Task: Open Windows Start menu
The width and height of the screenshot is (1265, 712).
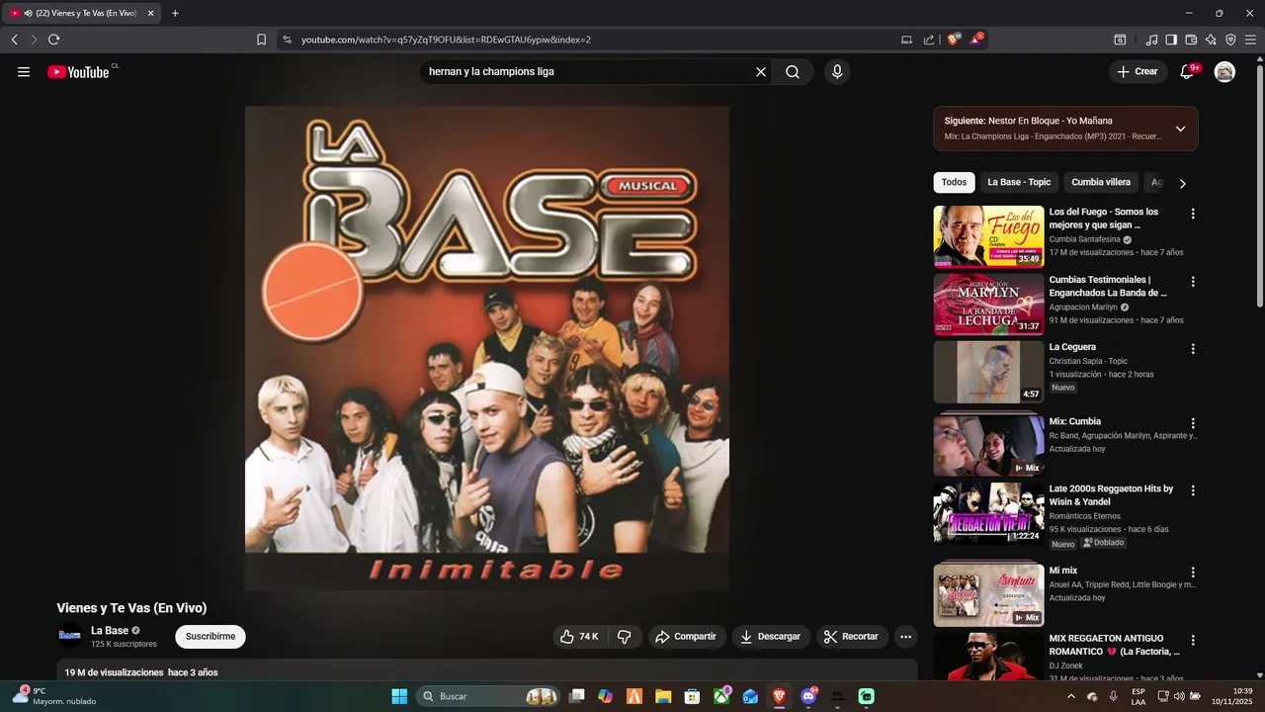Action: [x=399, y=696]
